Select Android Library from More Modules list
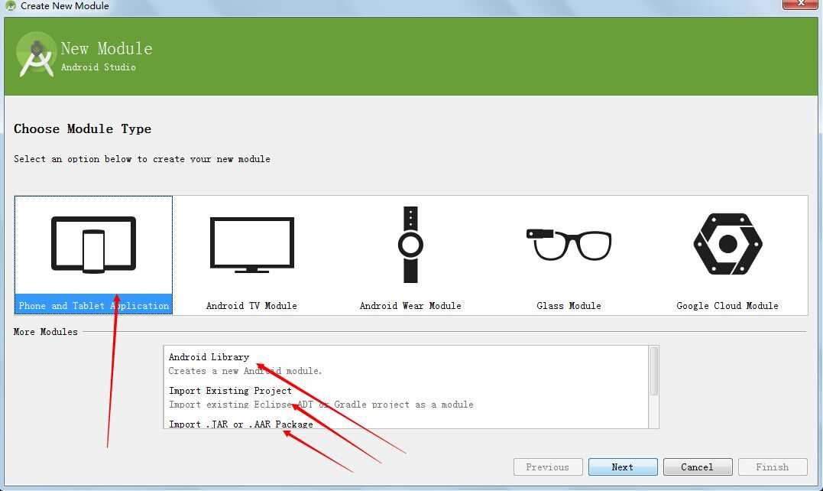 click(x=209, y=357)
